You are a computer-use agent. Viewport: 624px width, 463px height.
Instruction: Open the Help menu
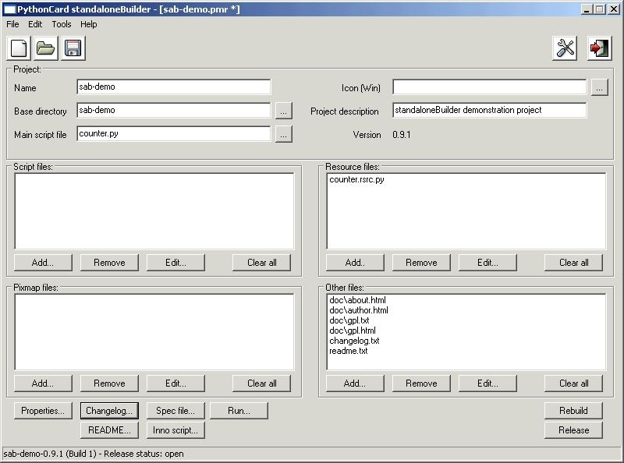point(88,24)
